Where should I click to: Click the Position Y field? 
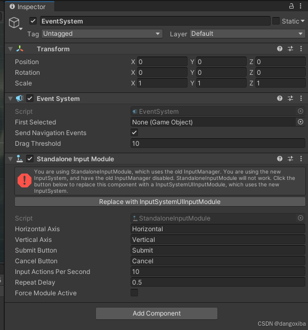[221, 61]
